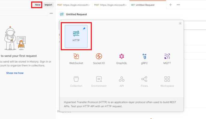Click the Import button
The height and width of the screenshot is (119, 206).
[x=48, y=5]
